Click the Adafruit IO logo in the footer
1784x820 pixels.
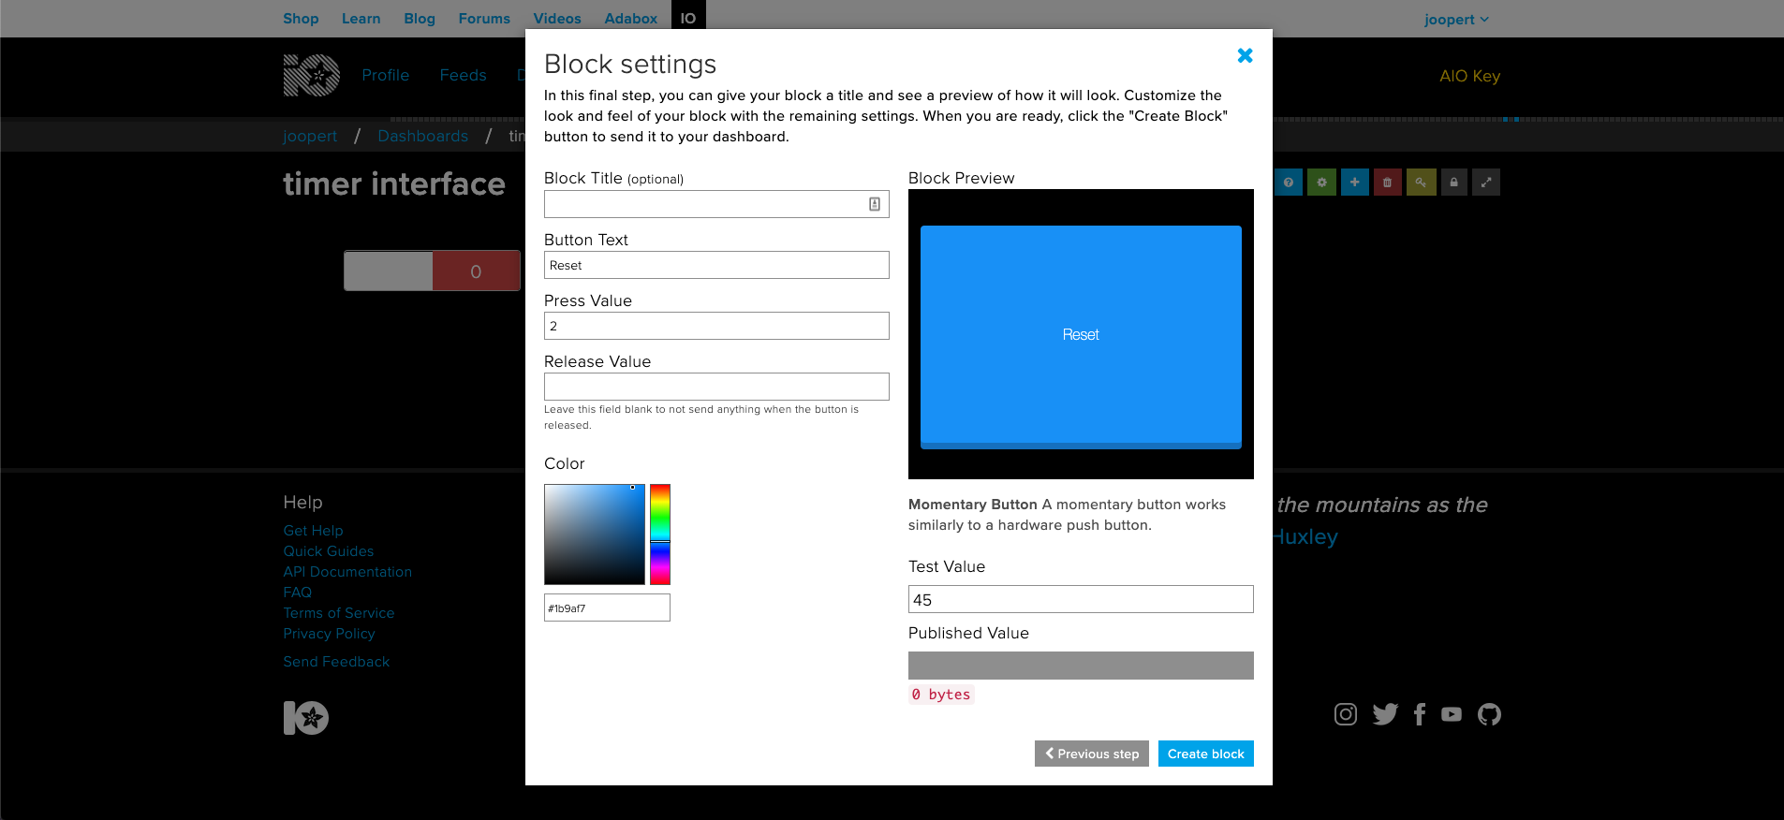coord(306,718)
